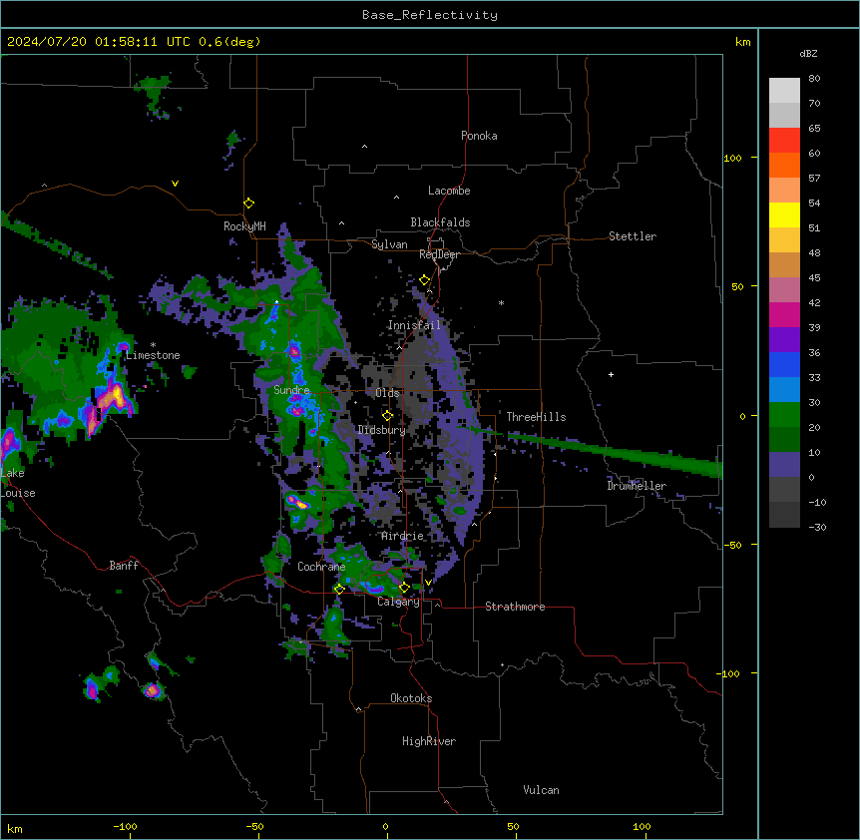Click the white plus marker north of Drumheller

tap(611, 374)
